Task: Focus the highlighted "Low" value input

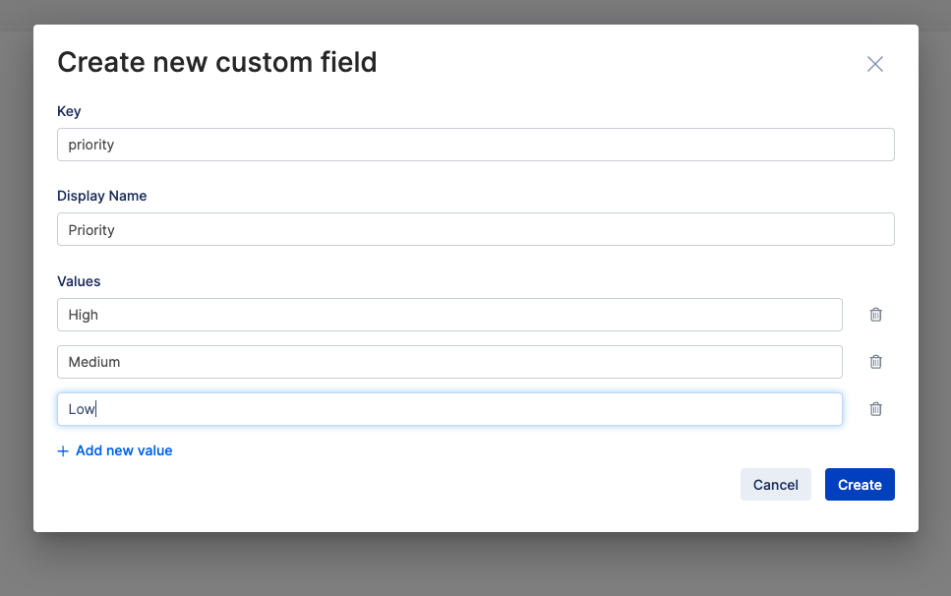Action: 449,409
